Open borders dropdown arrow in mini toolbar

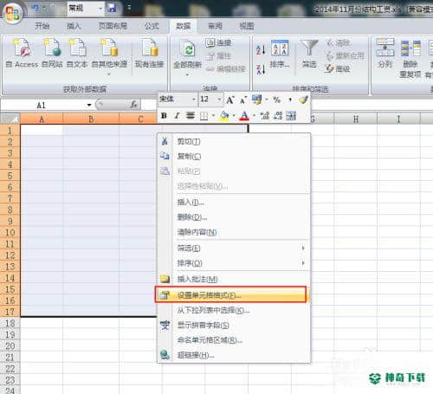tap(213, 116)
